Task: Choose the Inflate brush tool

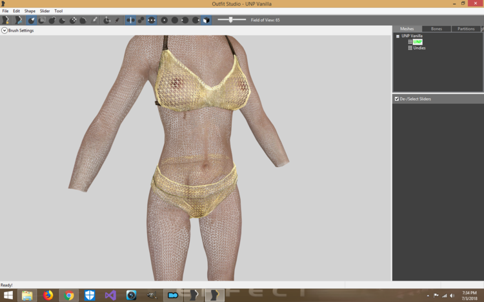Action: 52,20
